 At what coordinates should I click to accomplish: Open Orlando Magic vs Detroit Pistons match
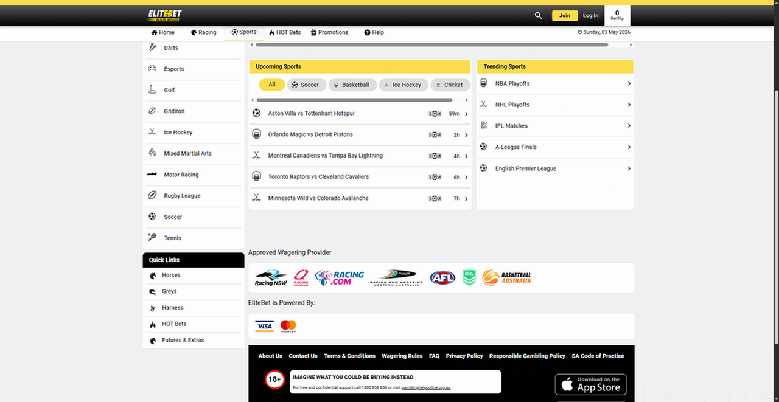(360, 135)
